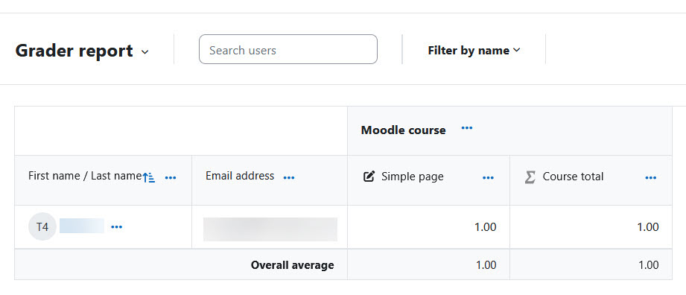Sort ascending by first/last name icon
This screenshot has width=686, height=295.
pyautogui.click(x=149, y=177)
